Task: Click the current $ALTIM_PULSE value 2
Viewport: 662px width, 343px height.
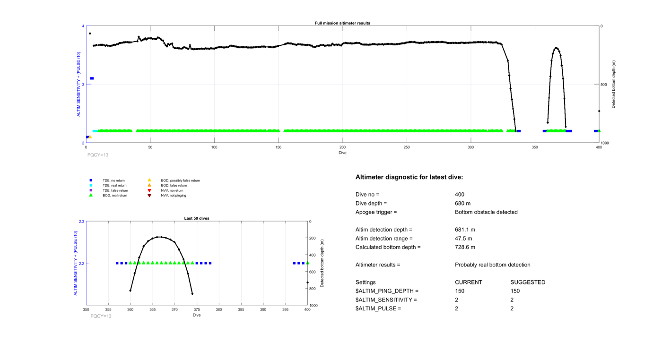Action: (x=456, y=309)
